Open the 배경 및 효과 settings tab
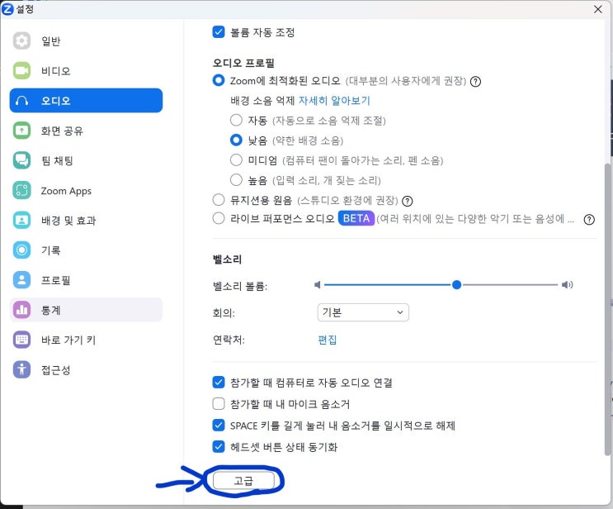Viewport: 613px width, 509px height. click(86, 220)
